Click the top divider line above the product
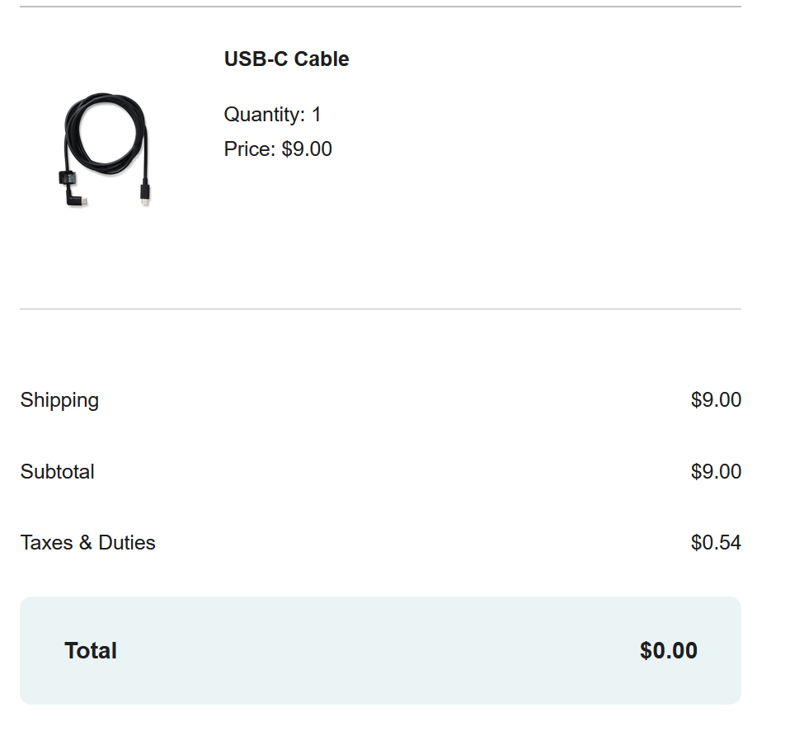Image resolution: width=785 pixels, height=736 pixels. click(x=380, y=7)
